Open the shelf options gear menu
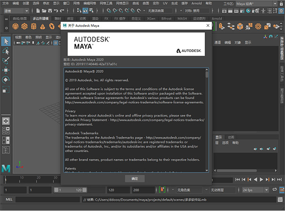This screenshot has width=285, height=211. point(7,28)
